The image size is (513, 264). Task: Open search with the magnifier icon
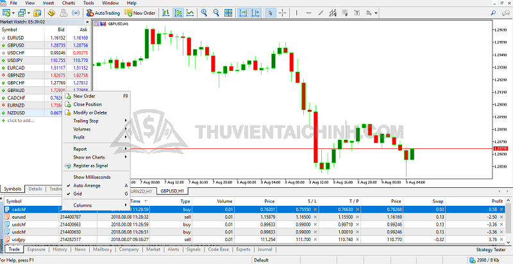tap(493, 13)
